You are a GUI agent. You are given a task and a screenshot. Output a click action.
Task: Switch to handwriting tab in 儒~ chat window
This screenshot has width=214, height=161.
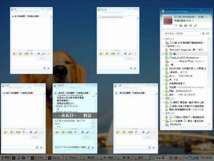(131, 68)
